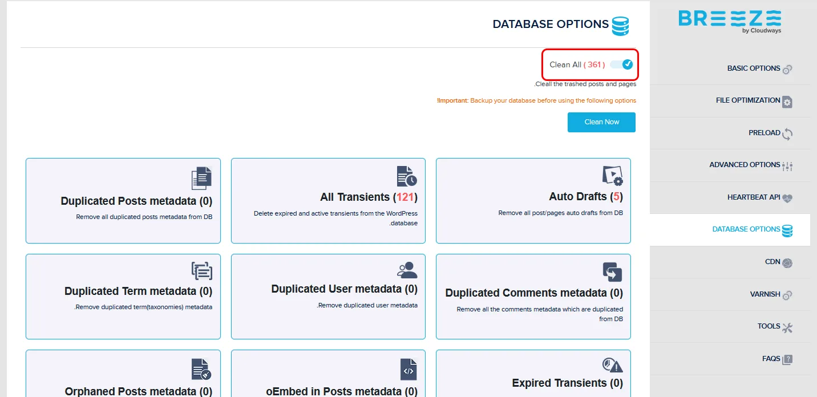This screenshot has height=397, width=817.
Task: Click the Expired Transients warning icon
Action: tap(612, 365)
